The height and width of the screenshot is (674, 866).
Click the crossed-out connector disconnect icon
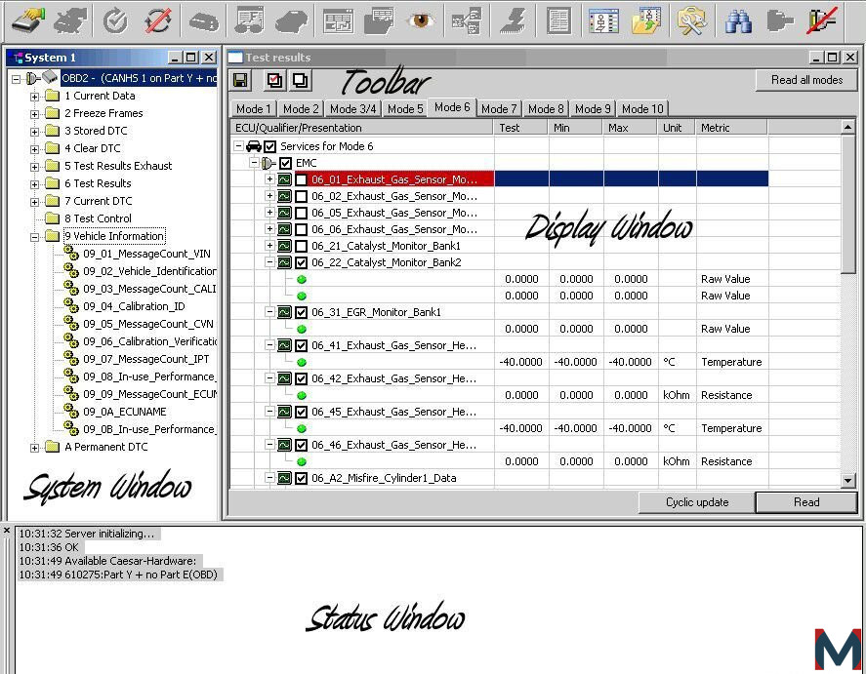[822, 20]
